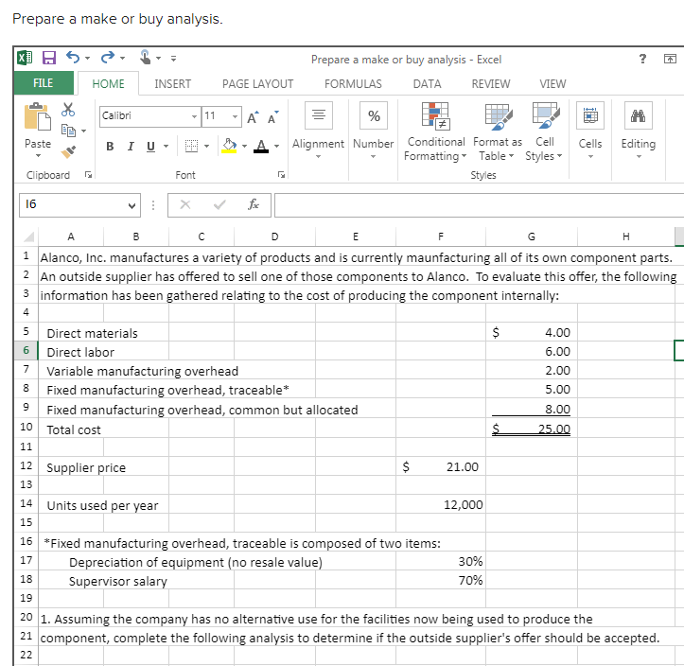This screenshot has height=666, width=684.
Task: Expand the undo history dropdown arrow
Action: pyautogui.click(x=87, y=58)
